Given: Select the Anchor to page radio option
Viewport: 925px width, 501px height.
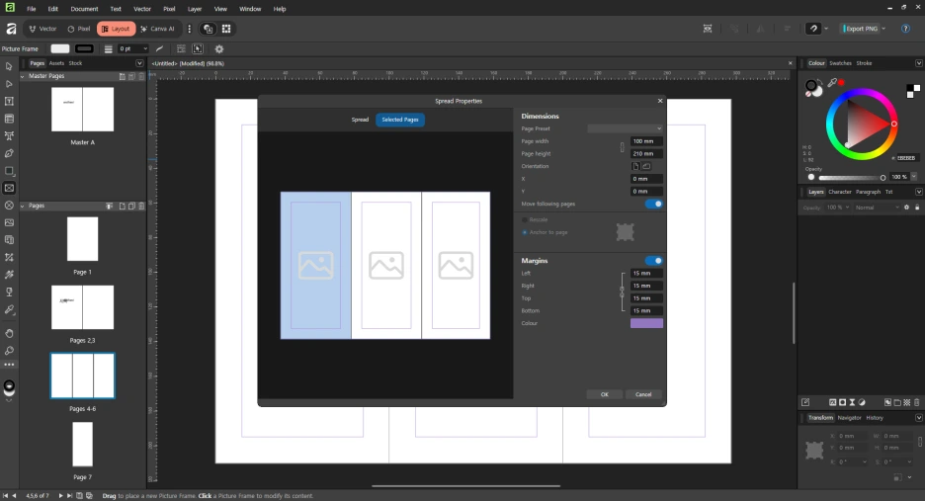Looking at the screenshot, I should (x=525, y=232).
